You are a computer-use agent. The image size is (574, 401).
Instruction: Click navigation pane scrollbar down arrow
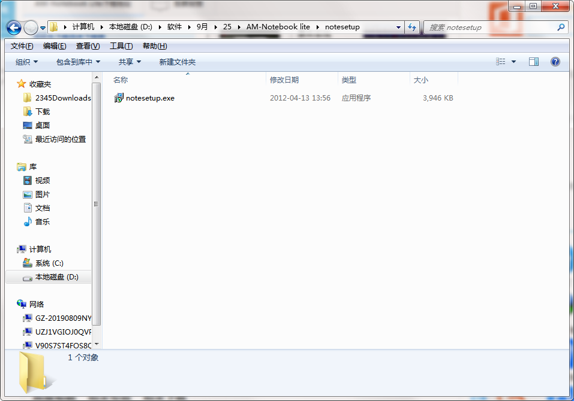point(97,344)
